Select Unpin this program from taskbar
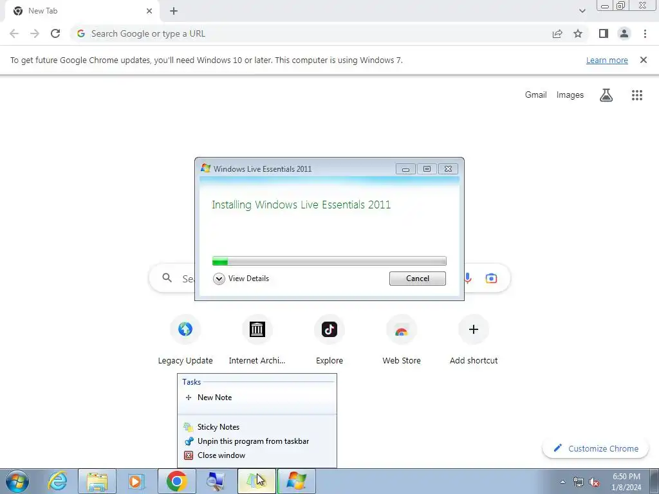Image resolution: width=659 pixels, height=494 pixels. pos(257,441)
